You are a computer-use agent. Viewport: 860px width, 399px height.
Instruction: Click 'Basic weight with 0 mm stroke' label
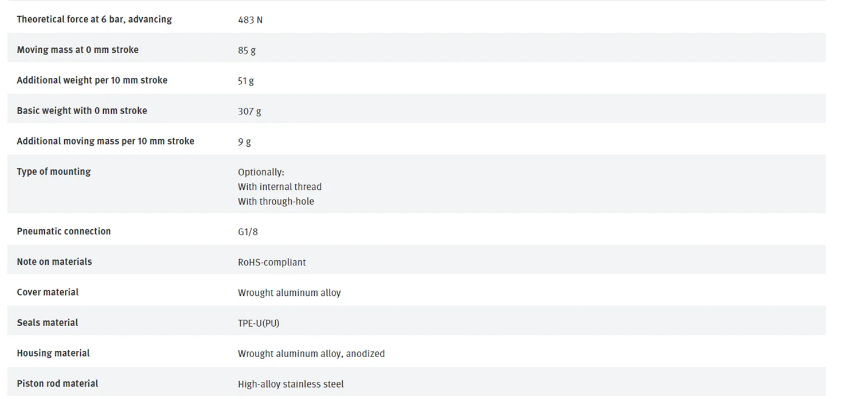coord(81,111)
